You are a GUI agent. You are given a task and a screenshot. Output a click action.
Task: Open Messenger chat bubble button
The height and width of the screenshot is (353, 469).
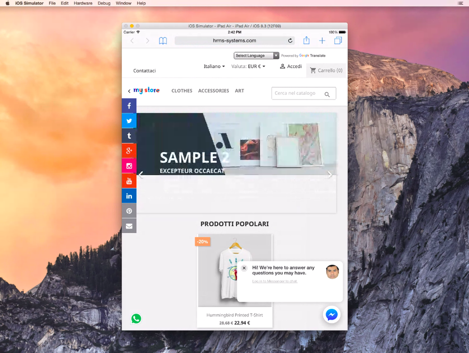pos(332,315)
